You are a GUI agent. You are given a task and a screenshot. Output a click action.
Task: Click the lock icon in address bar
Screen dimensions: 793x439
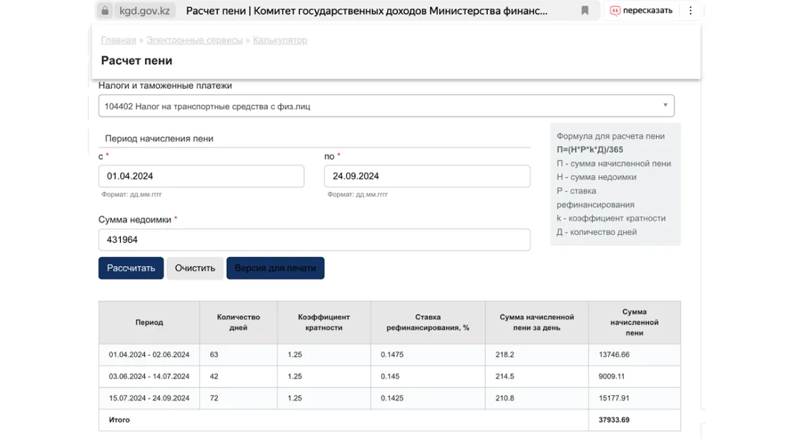[105, 11]
